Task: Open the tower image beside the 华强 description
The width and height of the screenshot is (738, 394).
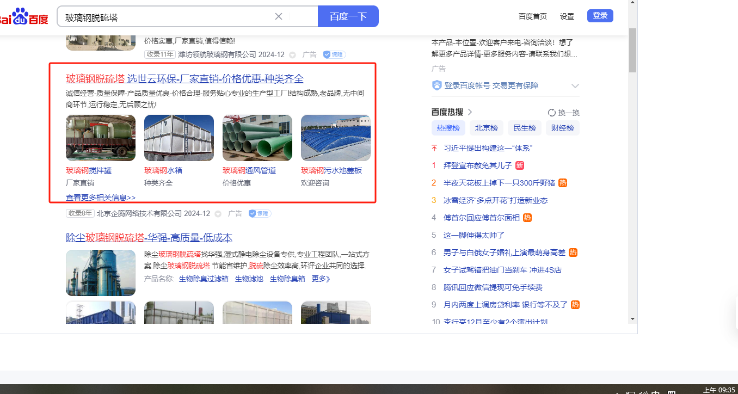Action: (x=101, y=273)
